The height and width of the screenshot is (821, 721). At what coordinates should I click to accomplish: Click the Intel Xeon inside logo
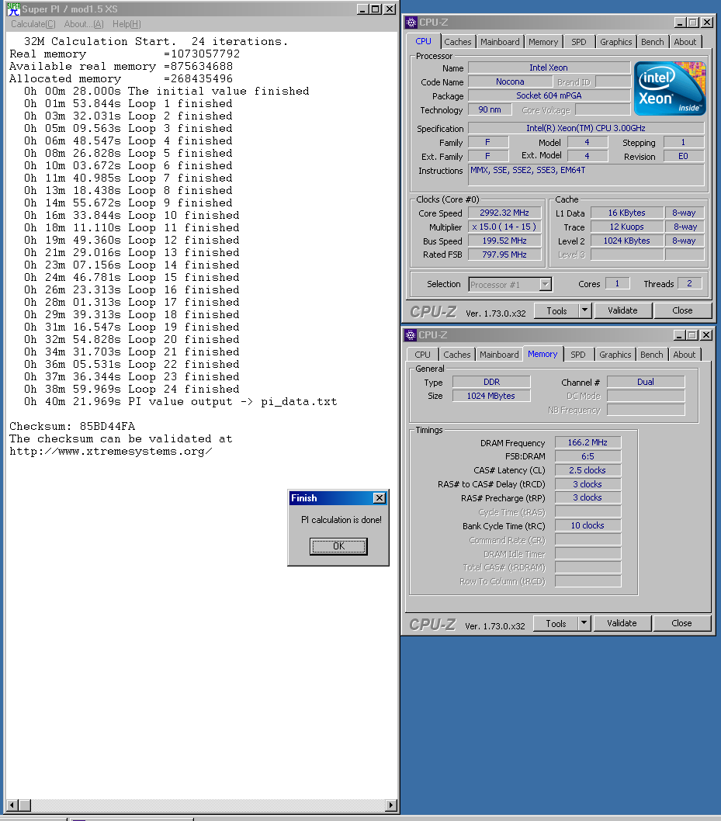[x=670, y=88]
